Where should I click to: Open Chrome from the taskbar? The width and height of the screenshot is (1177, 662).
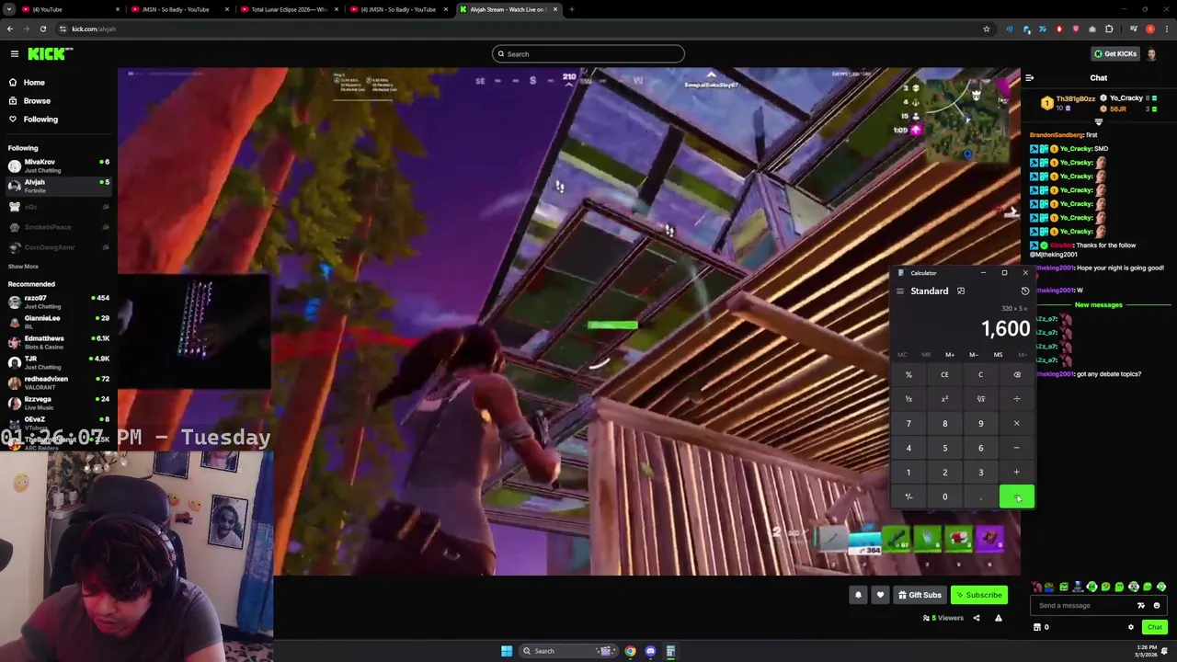(x=630, y=651)
